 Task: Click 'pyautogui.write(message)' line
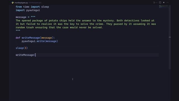click(x=40, y=41)
